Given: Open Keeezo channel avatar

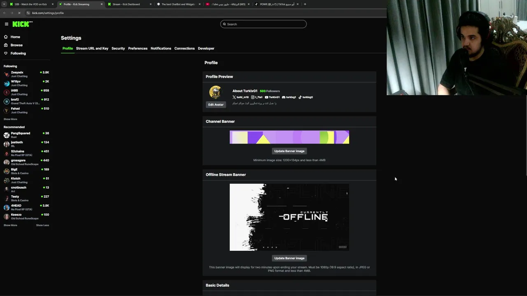Looking at the screenshot, I should [x=7, y=216].
